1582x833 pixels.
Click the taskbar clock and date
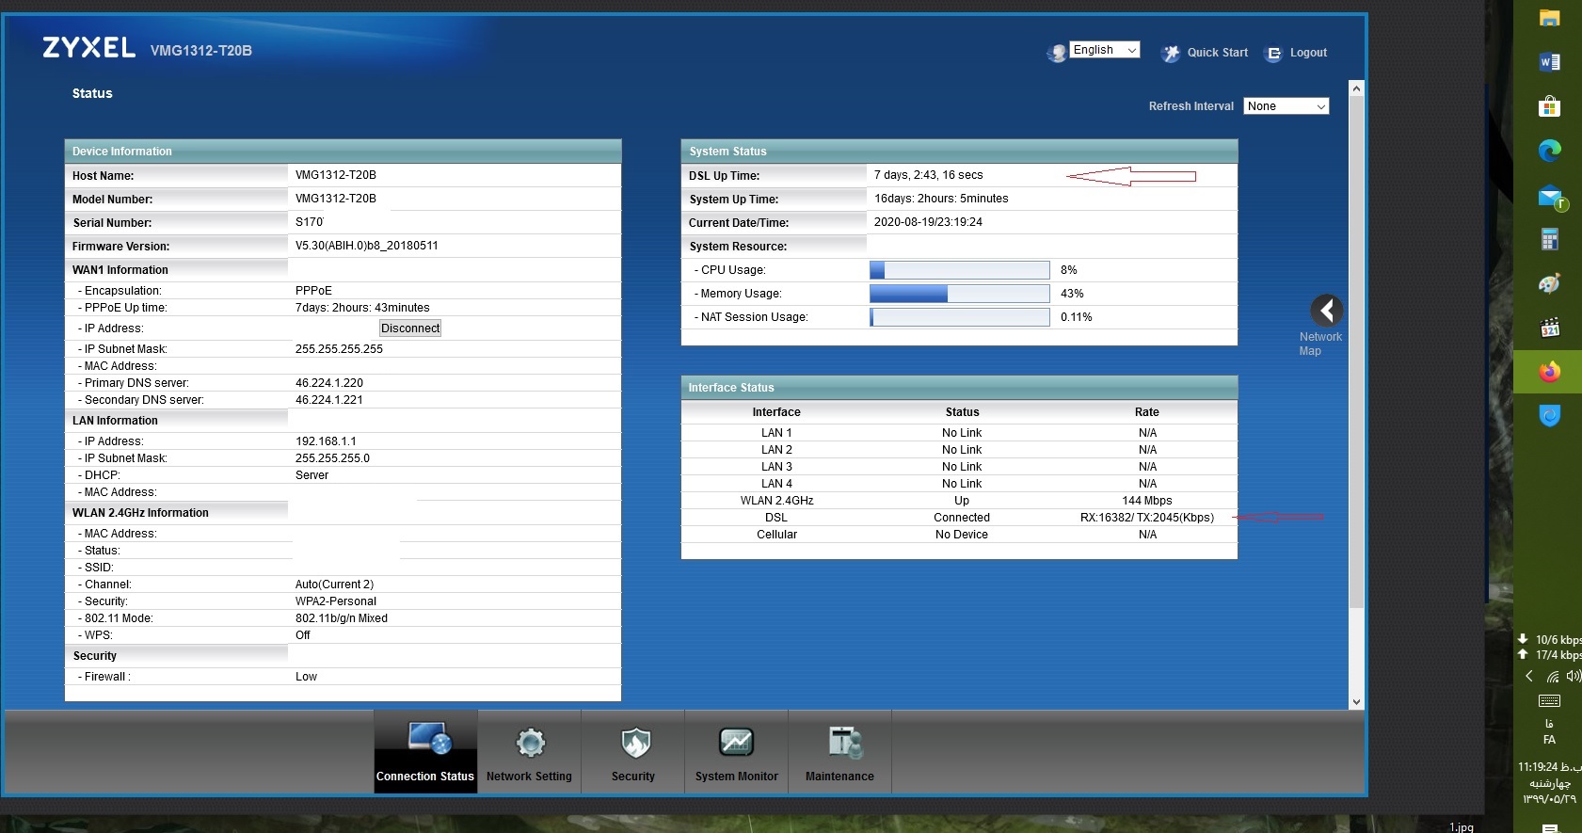[x=1550, y=783]
